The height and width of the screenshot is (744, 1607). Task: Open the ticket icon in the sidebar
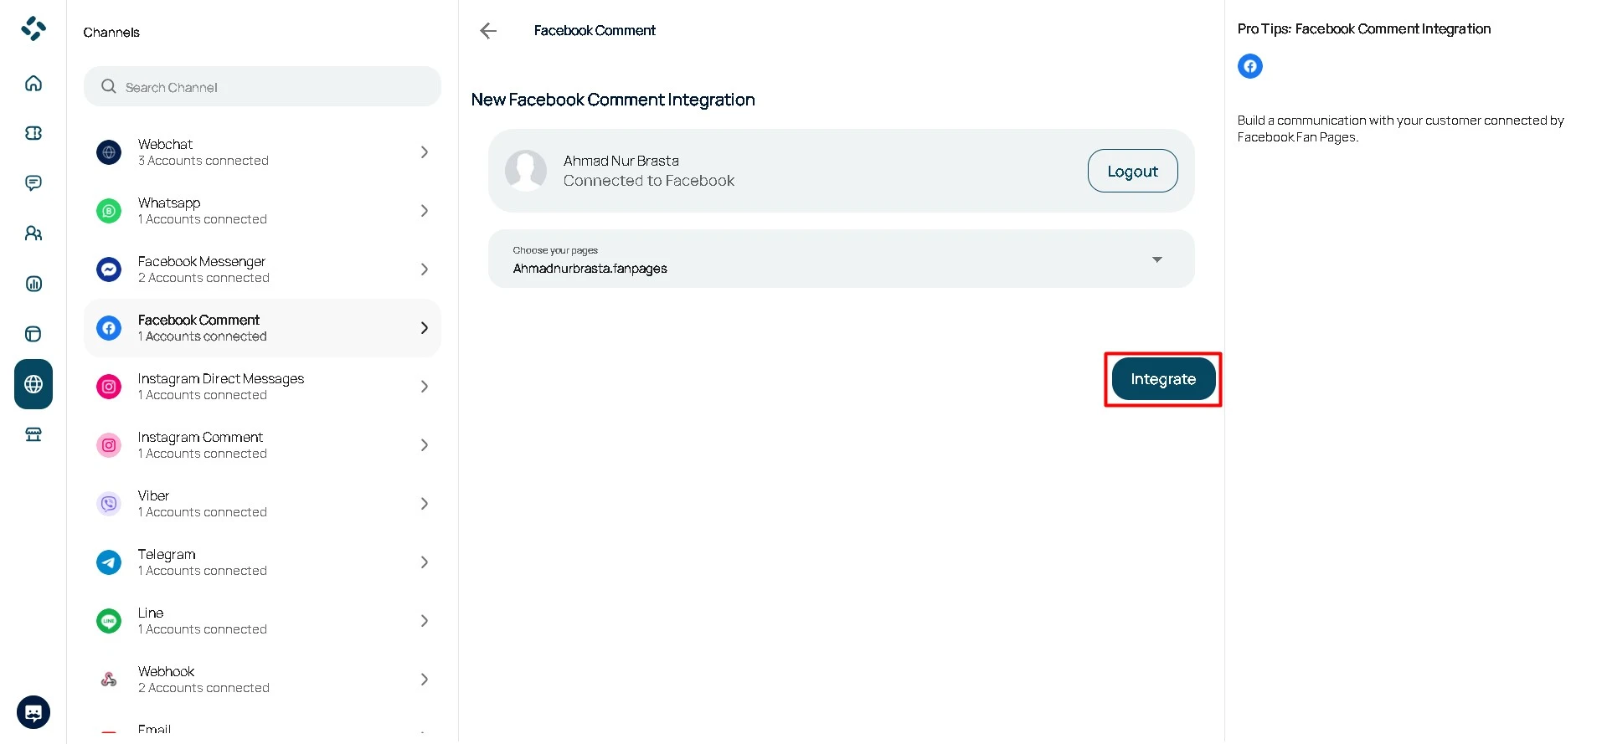pyautogui.click(x=33, y=133)
